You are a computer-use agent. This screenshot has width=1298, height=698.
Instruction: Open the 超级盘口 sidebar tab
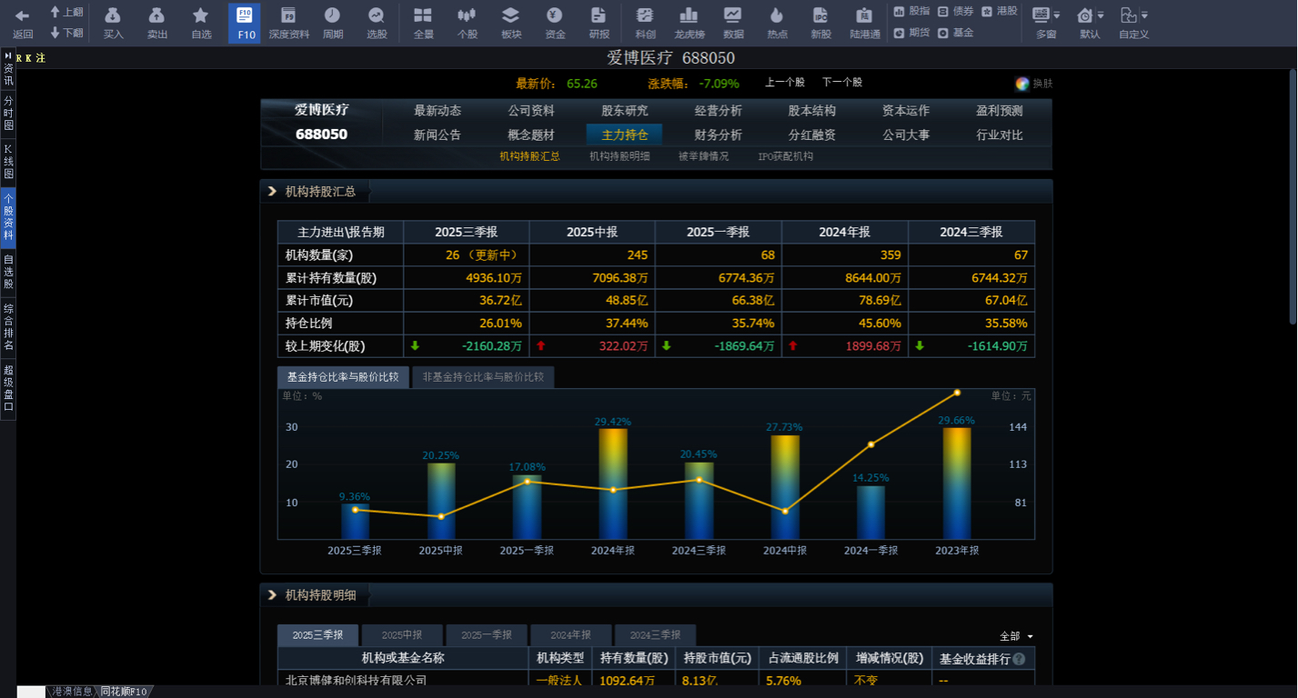pos(8,389)
